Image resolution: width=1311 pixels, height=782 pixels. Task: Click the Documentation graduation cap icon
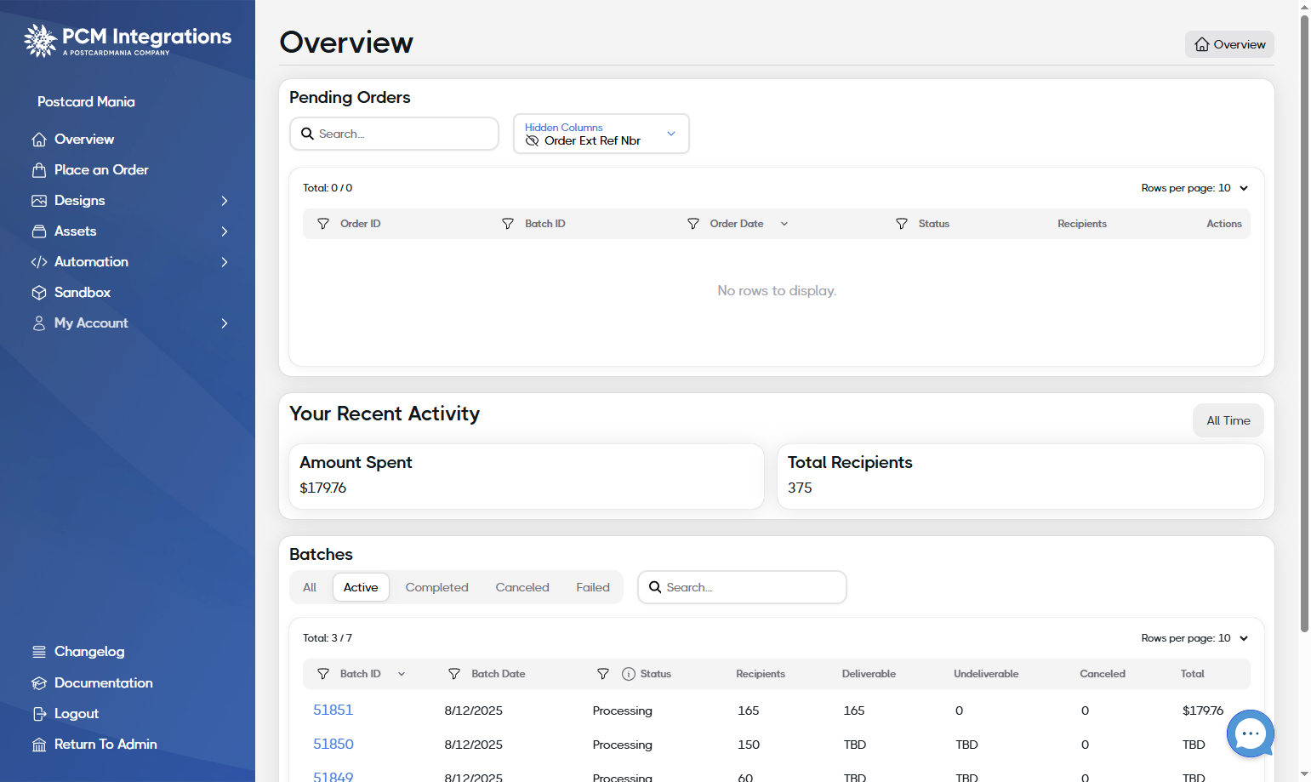pyautogui.click(x=39, y=683)
